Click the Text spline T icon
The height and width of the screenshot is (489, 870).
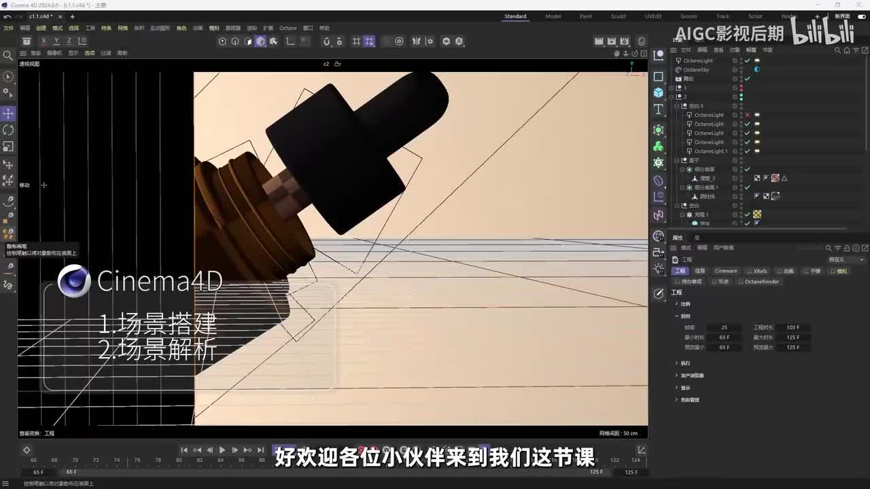tap(658, 110)
